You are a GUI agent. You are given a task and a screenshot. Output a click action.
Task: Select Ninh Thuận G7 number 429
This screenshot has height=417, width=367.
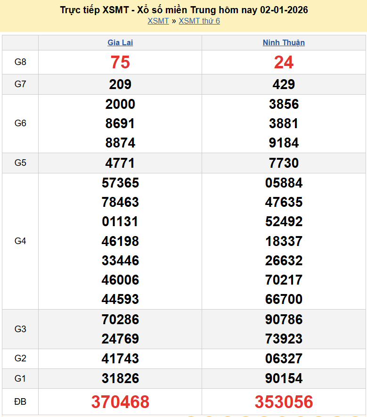[x=284, y=84]
